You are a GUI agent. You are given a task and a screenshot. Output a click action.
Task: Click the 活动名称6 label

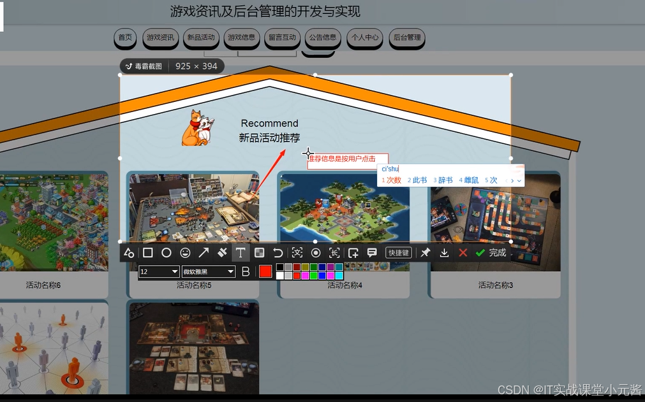pos(43,285)
